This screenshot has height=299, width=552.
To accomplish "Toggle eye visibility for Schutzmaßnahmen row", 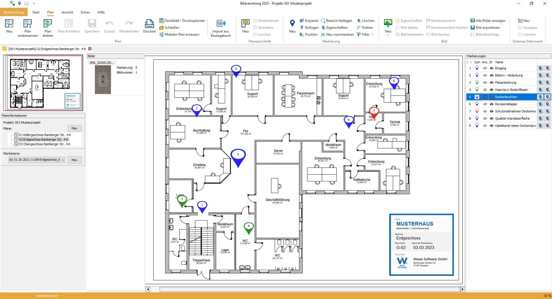I will (x=484, y=111).
